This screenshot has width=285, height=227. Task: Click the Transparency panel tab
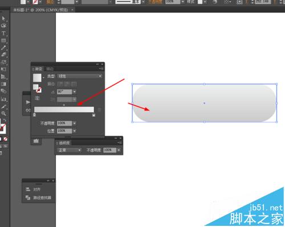pos(64,143)
